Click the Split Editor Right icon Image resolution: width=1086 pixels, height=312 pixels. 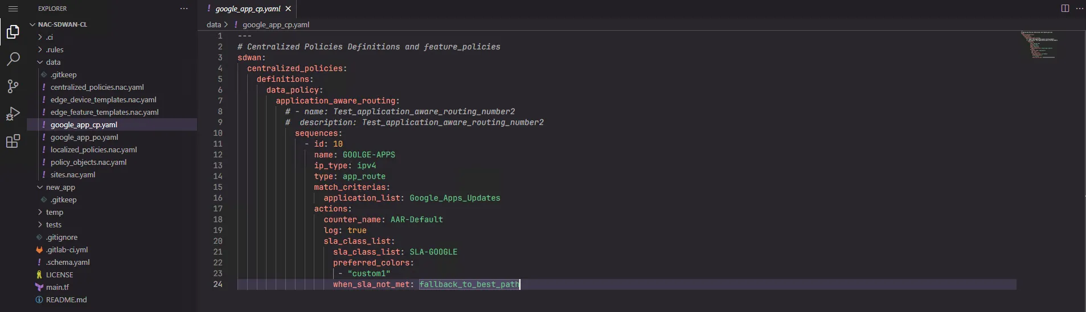pyautogui.click(x=1065, y=9)
